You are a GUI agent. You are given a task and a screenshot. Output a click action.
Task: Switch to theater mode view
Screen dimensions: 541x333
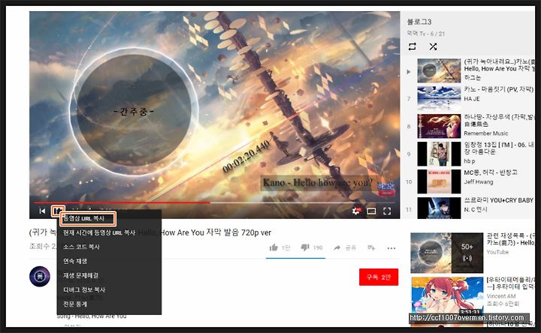pos(371,211)
